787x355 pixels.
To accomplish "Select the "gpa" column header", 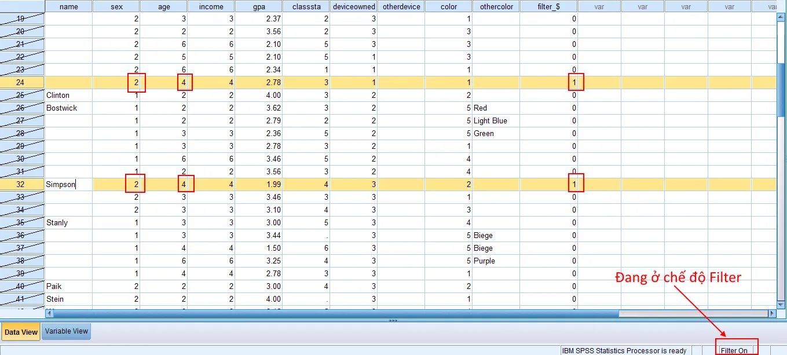I will (258, 6).
